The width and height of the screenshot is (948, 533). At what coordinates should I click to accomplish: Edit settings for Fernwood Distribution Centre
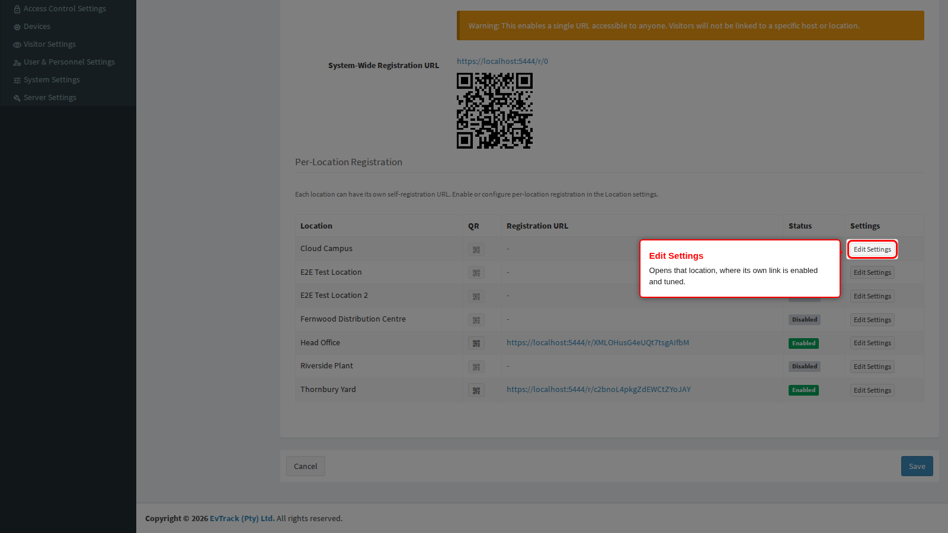click(872, 320)
